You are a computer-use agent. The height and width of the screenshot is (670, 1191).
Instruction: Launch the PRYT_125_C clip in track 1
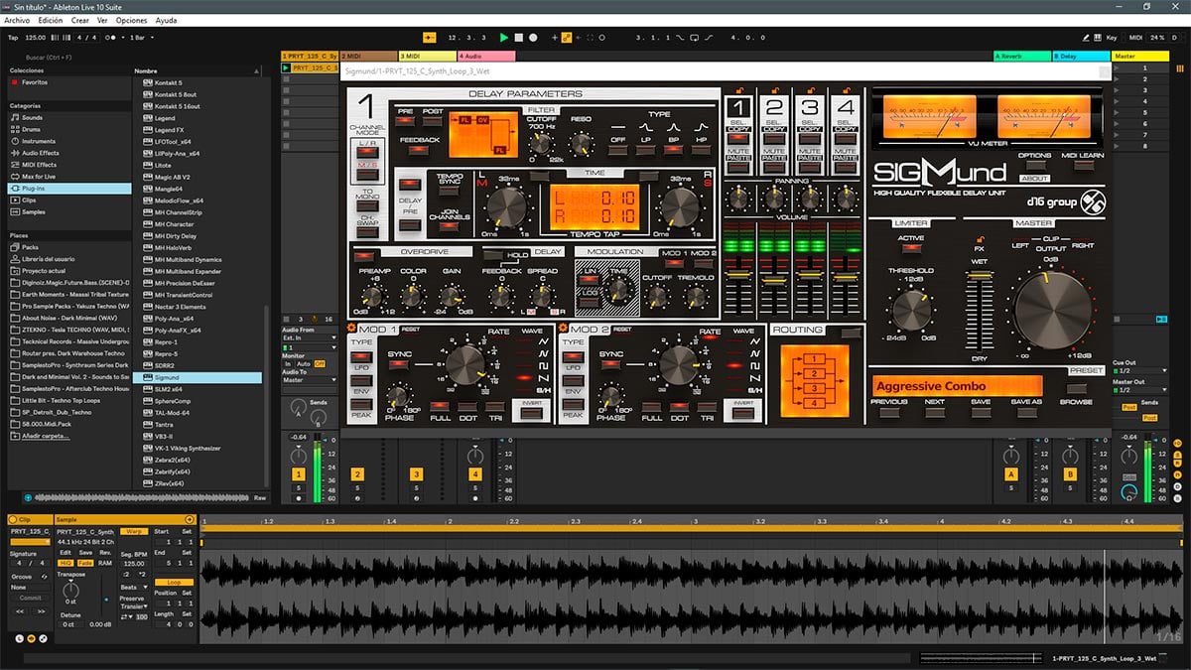click(x=287, y=68)
